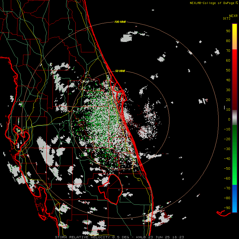Select the -20 value on velocity scale
Image resolution: width=239 pixels, height=239 pixels.
pyautogui.click(x=227, y=139)
